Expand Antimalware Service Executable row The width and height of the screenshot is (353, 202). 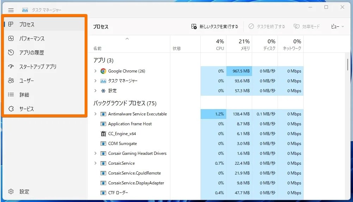tap(96, 114)
